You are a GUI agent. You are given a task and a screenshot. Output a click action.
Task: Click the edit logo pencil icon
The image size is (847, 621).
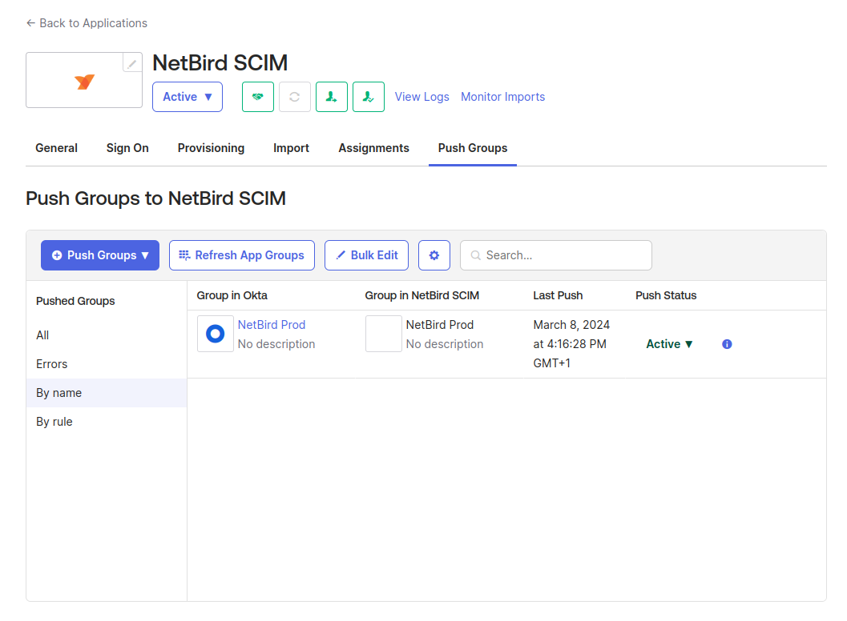pyautogui.click(x=132, y=63)
